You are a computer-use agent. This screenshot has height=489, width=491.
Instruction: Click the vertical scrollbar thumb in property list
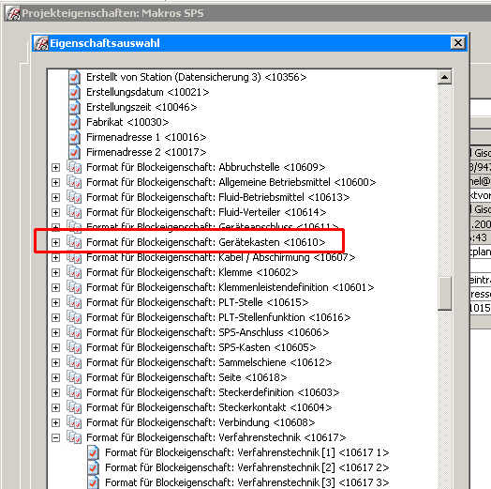(444, 294)
